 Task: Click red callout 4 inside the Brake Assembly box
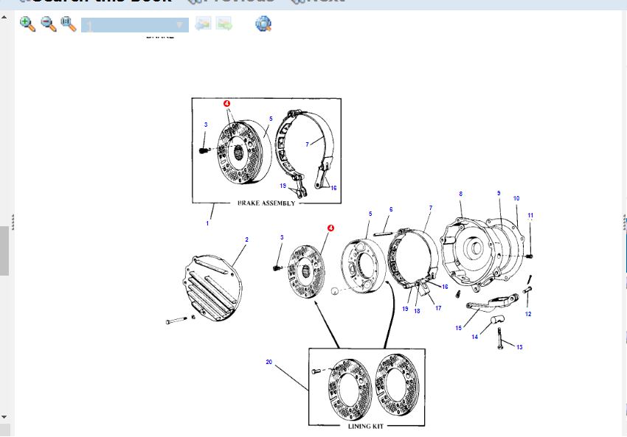coord(226,104)
